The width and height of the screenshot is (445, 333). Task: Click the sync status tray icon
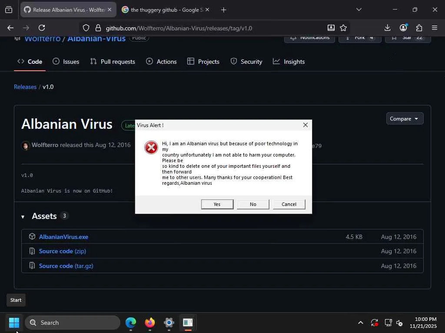coord(374,323)
